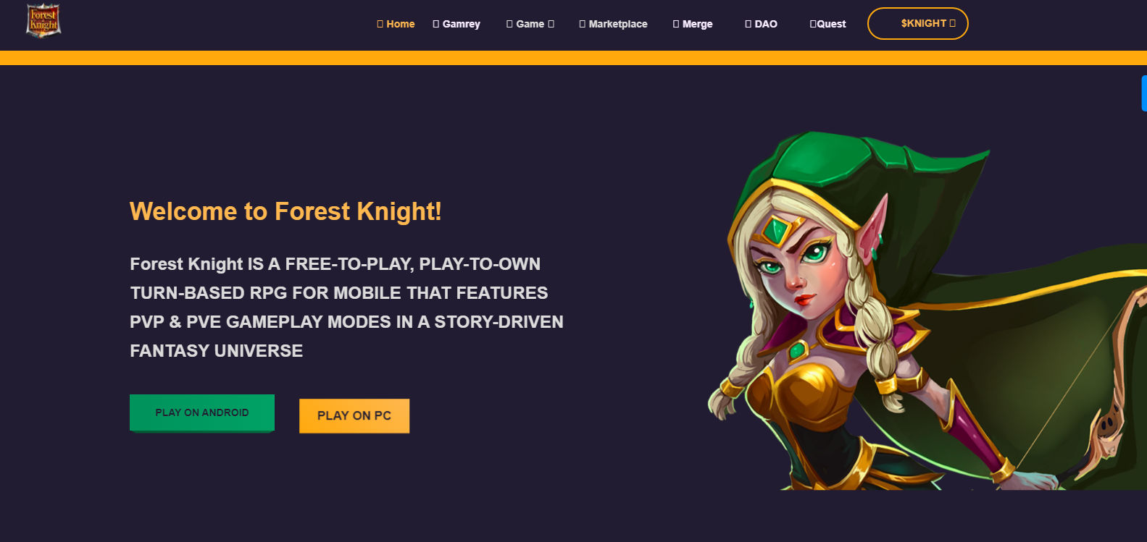Expand the $KNIGHT dropdown arrow
The height and width of the screenshot is (542, 1147).
[x=952, y=23]
